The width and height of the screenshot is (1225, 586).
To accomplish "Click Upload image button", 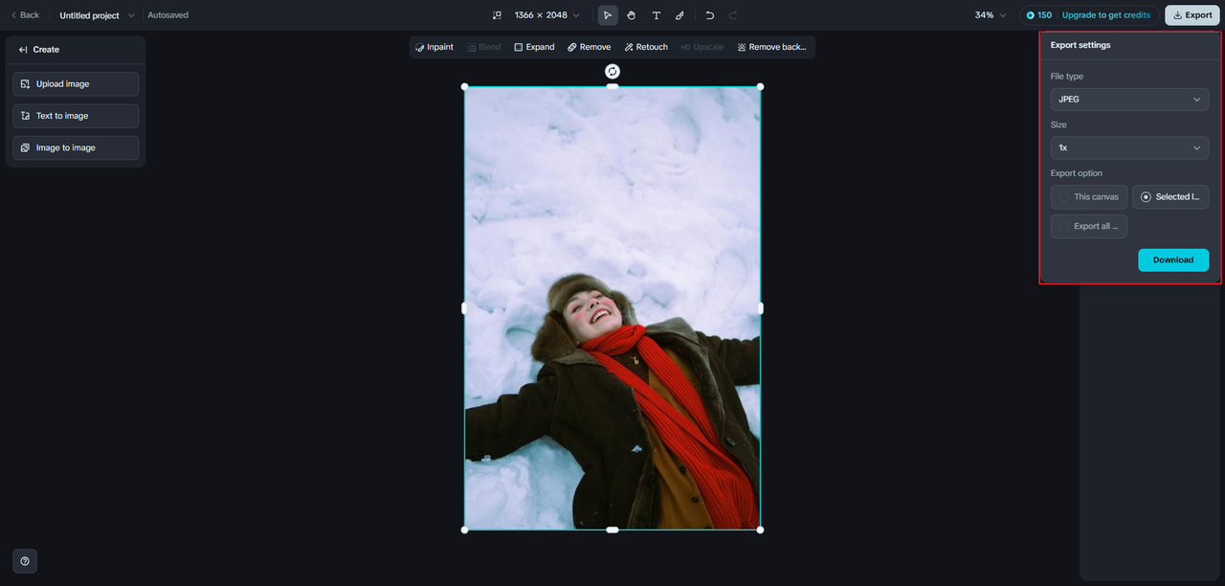I will click(76, 84).
